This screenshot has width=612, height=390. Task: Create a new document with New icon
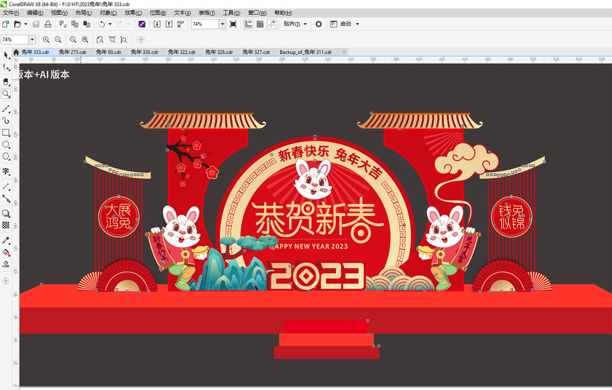[x=5, y=24]
